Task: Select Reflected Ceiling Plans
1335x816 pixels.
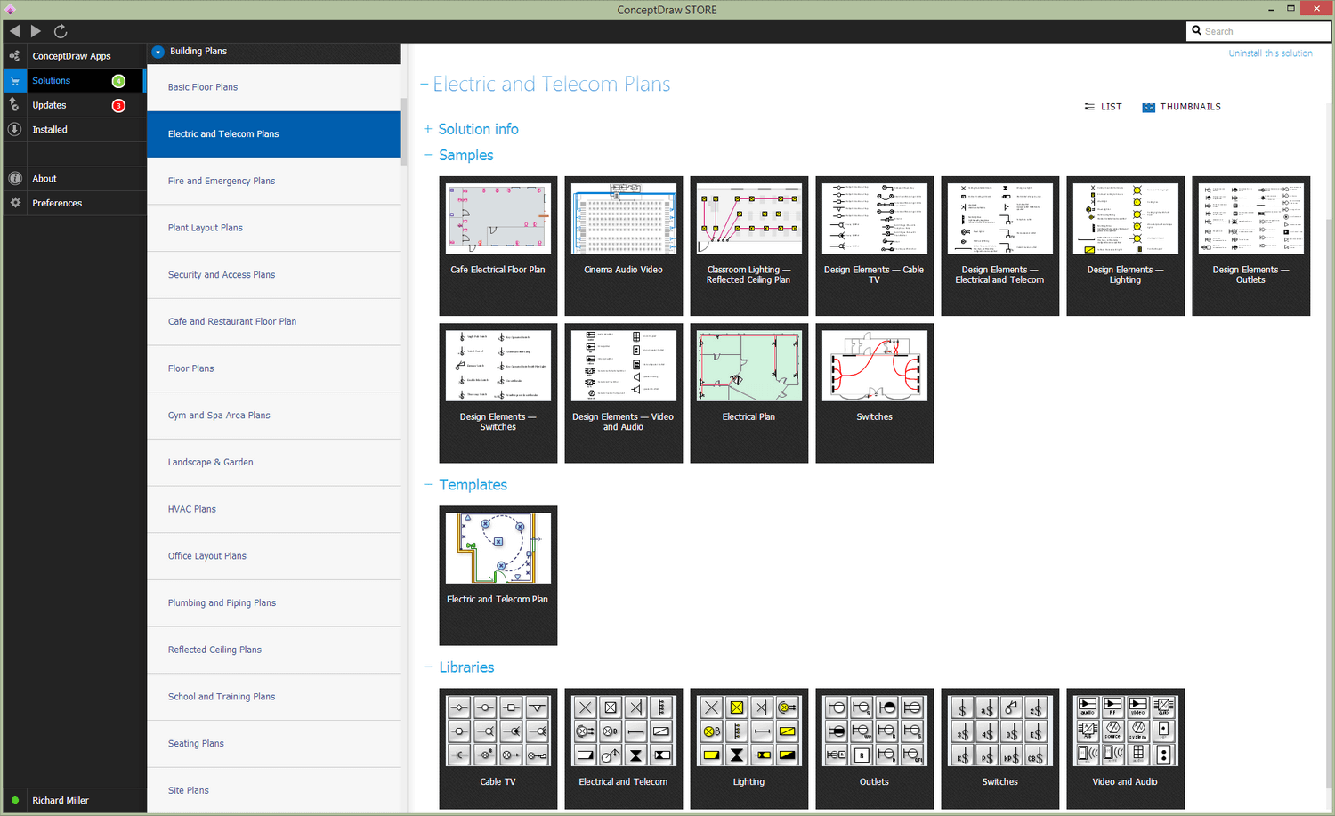Action: [274, 650]
